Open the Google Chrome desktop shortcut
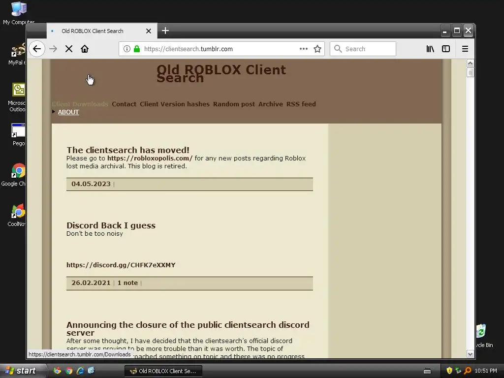This screenshot has width=504, height=378. pyautogui.click(x=14, y=175)
